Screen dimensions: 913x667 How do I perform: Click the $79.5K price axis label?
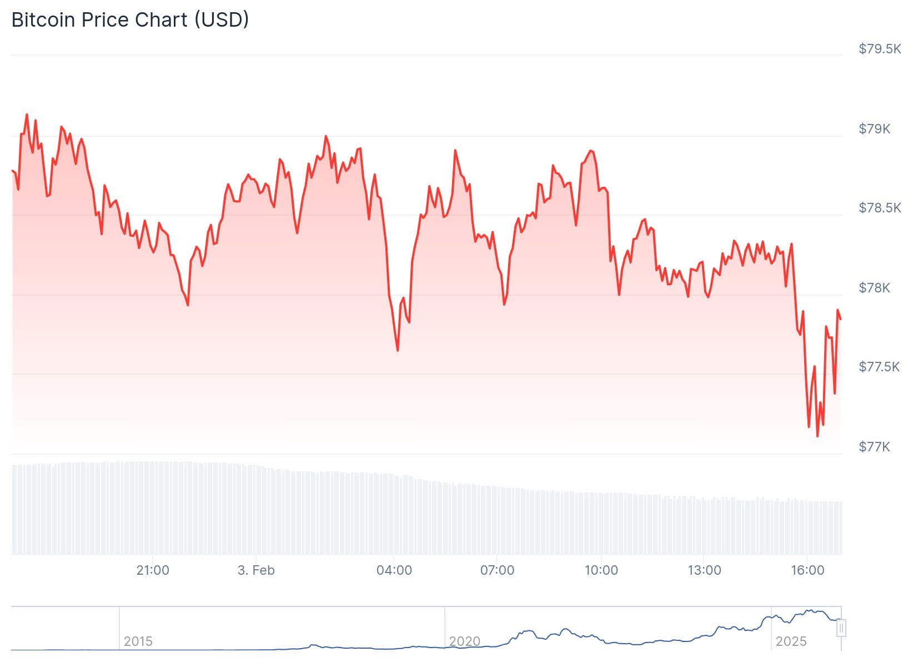[x=880, y=49]
